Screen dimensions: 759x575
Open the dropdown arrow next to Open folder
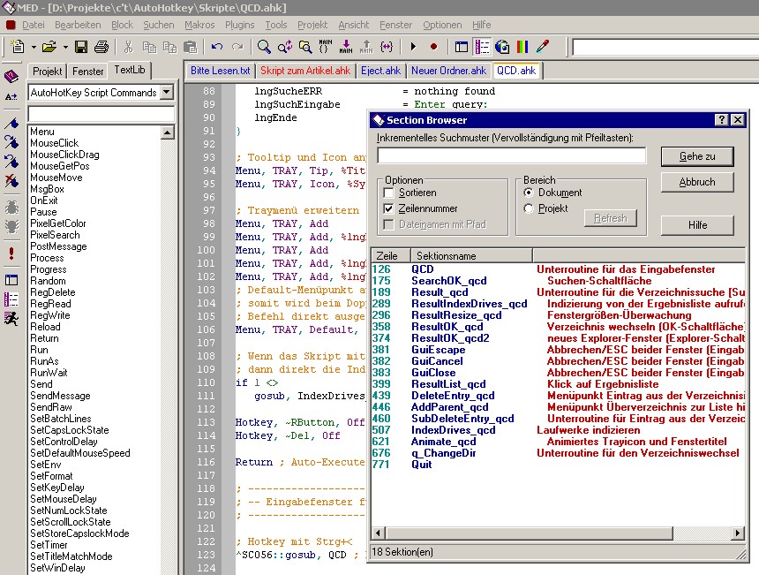pos(64,47)
